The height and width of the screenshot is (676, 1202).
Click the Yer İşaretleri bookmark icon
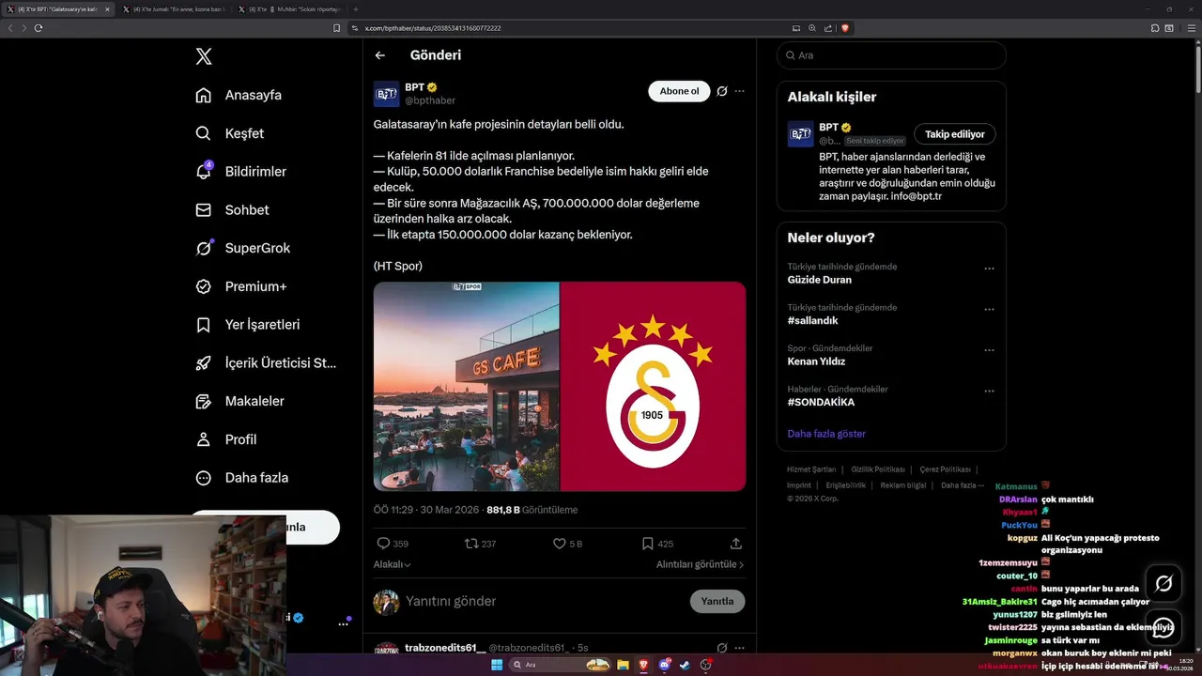click(x=203, y=325)
